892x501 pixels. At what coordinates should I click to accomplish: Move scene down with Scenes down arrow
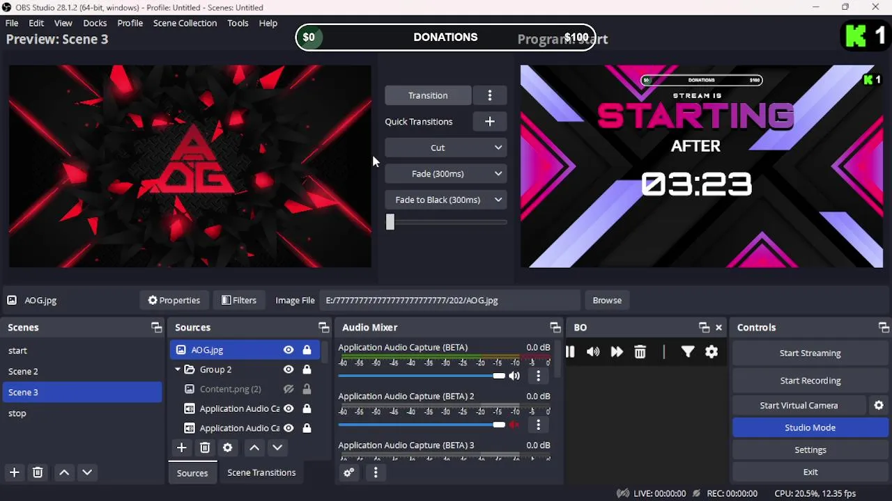point(87,472)
